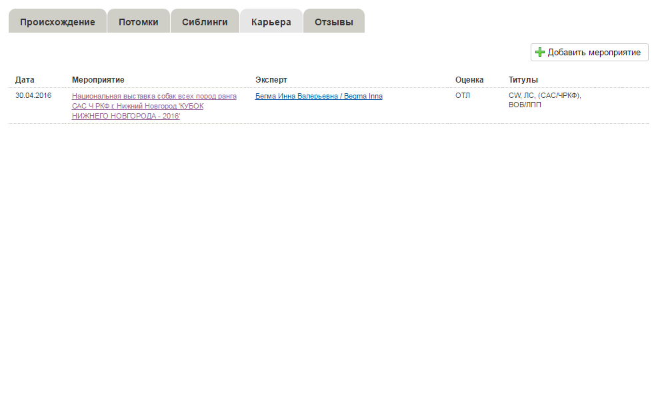Select the 'Эксперт' column header
The image size is (658, 409).
coord(271,80)
